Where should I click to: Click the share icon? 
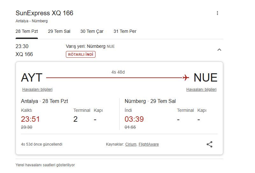pos(209,144)
